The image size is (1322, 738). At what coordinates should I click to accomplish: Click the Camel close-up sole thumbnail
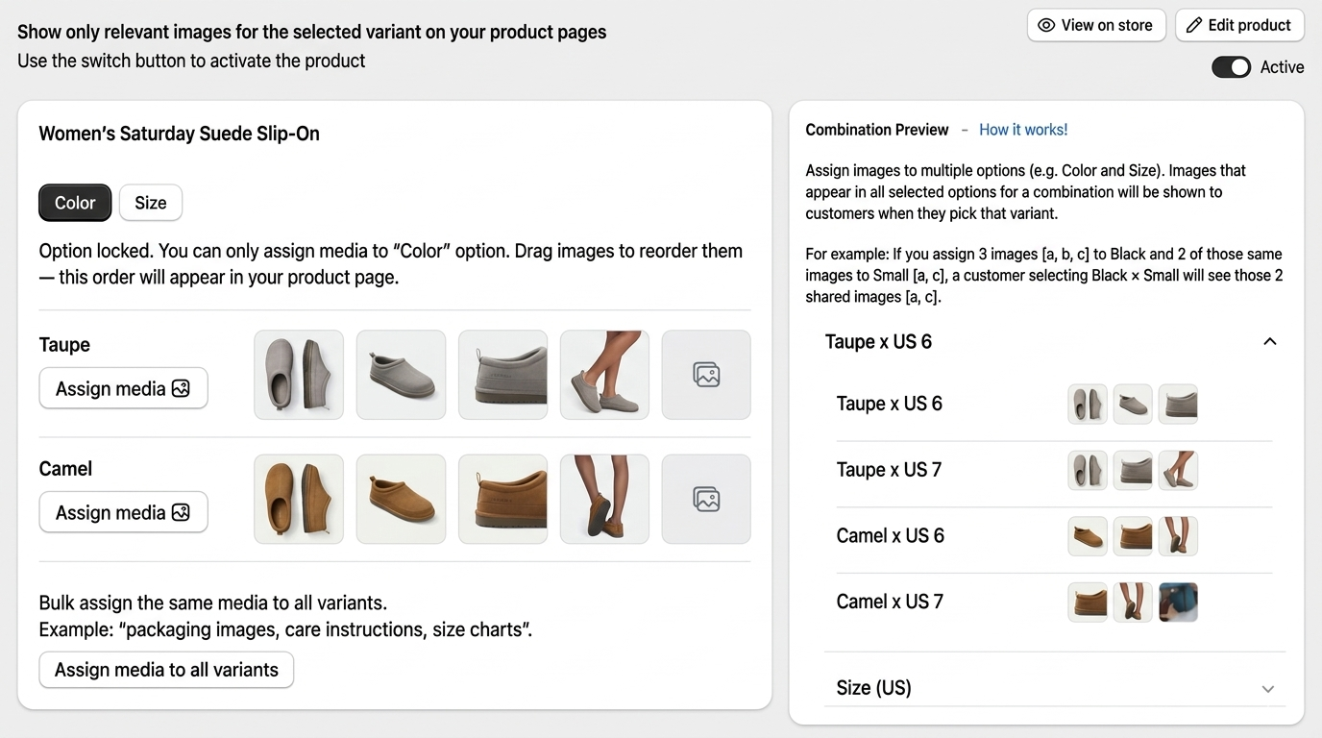point(502,500)
